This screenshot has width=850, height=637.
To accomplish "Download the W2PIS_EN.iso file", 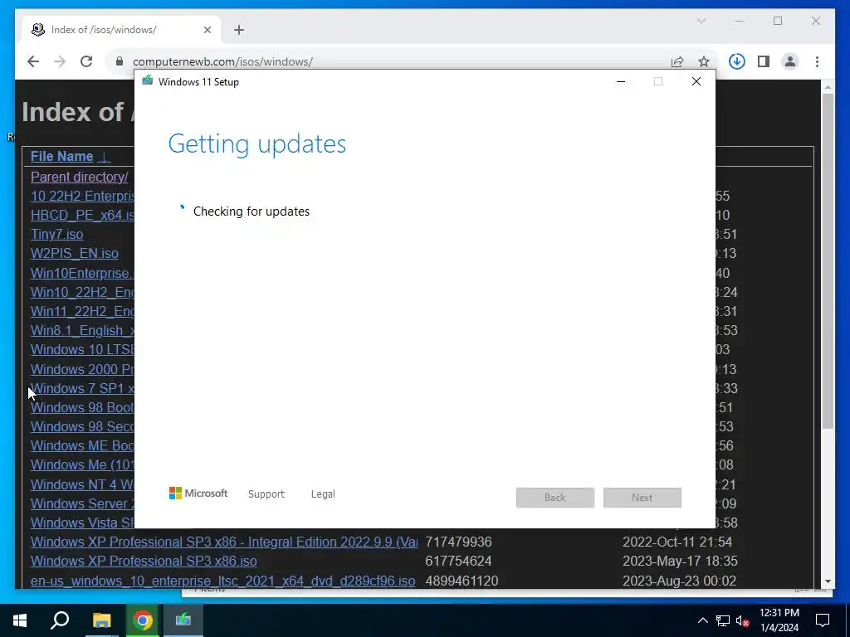I will [74, 254].
